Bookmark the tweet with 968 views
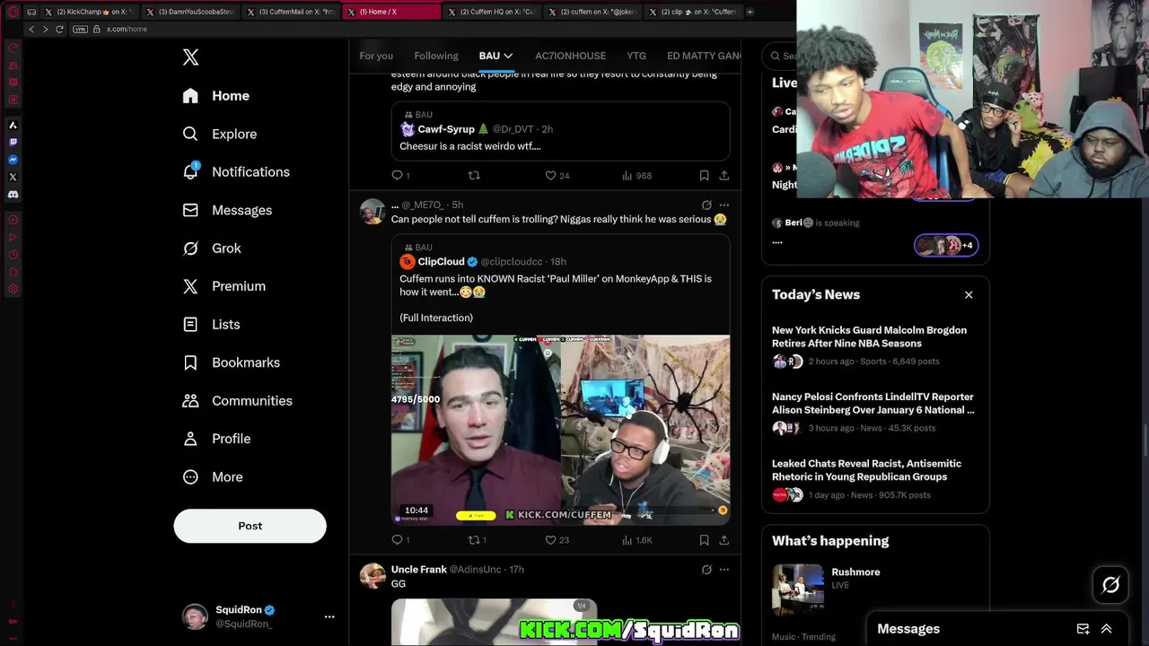1149x646 pixels. point(704,176)
